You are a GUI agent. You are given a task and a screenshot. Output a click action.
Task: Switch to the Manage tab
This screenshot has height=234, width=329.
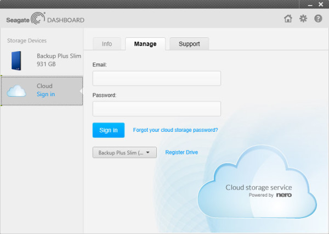(x=145, y=44)
